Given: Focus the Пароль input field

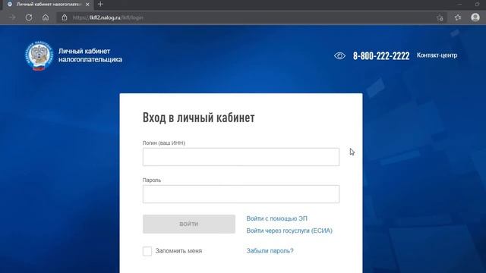Looking at the screenshot, I should 241,194.
